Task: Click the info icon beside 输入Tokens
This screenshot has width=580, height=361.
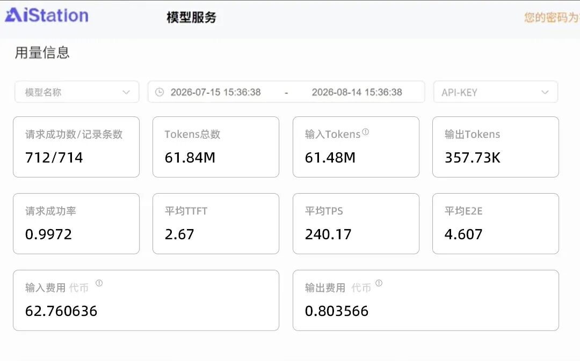Action: pos(366,131)
